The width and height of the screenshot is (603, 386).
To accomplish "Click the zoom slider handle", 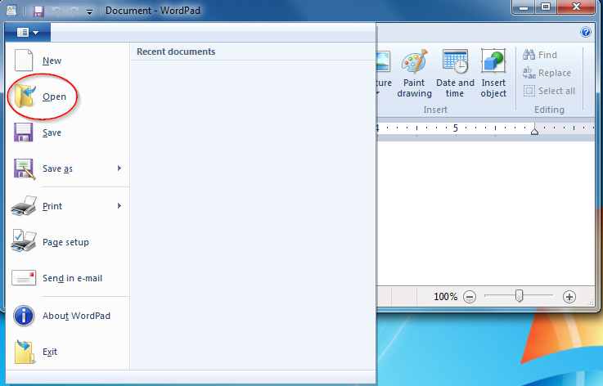I will 519,296.
